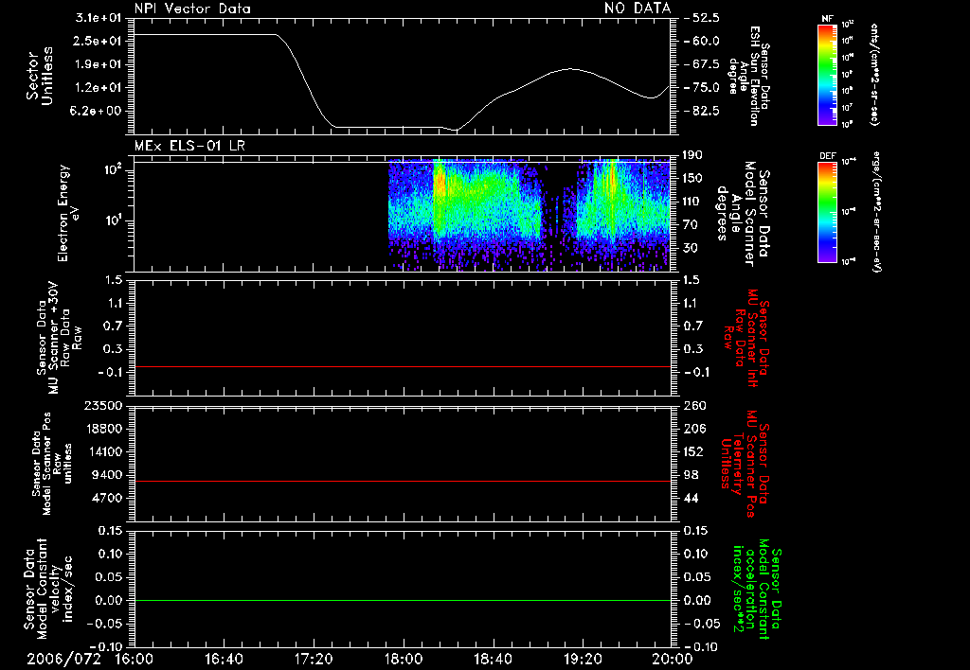
Task: Select the red "MU Scanner Inh Raw Data" label
Action: 746,338
